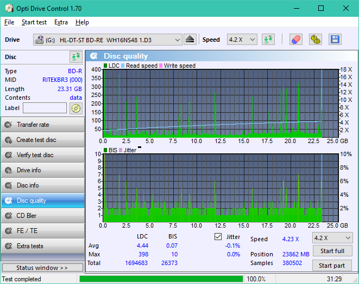Image resolution: width=359 pixels, height=284 pixels.
Task: Open the Extra menu
Action: coord(61,22)
